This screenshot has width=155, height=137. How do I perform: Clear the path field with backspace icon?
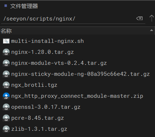(140, 18)
